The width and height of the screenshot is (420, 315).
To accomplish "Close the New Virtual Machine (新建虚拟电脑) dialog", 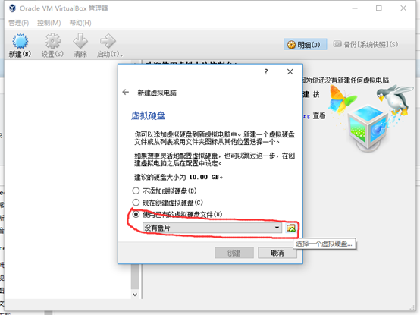I will pos(290,72).
